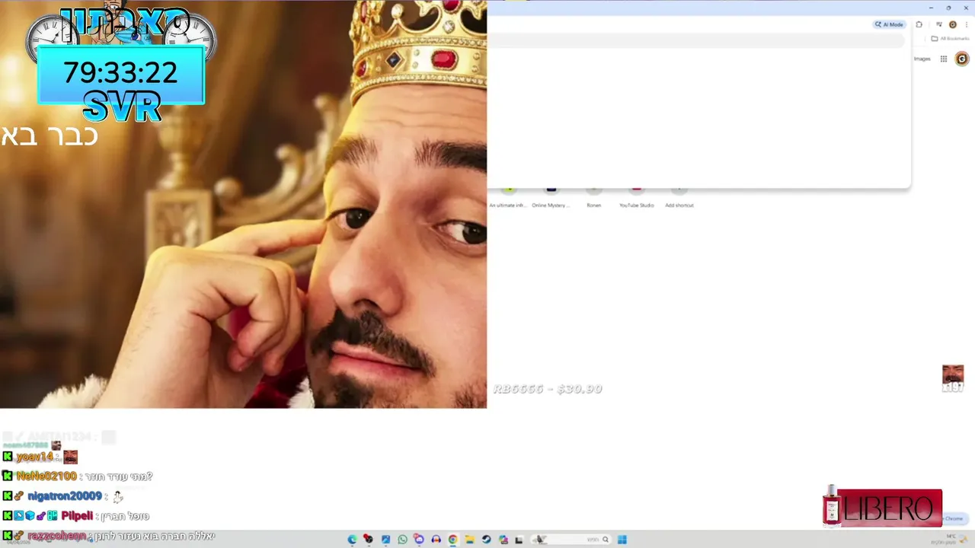
Task: Open WhatsApp from the taskbar
Action: click(402, 540)
